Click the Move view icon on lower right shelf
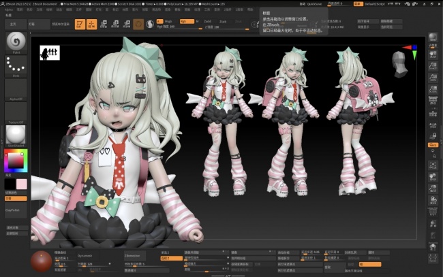This screenshot has width=443, height=277. (433, 177)
